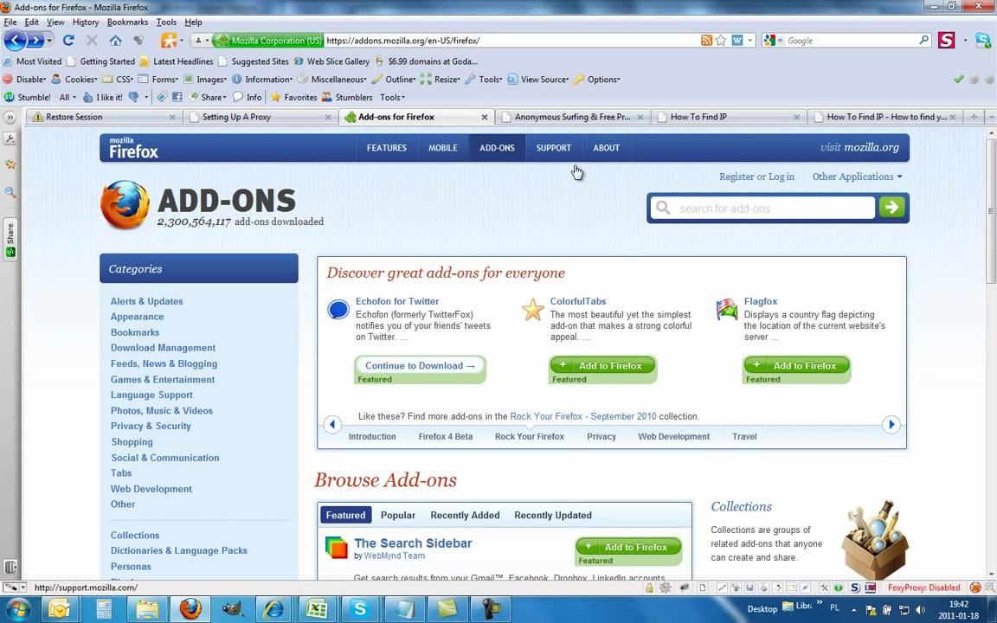997x623 pixels.
Task: Go back with the Back arrow button
Action: coord(16,41)
